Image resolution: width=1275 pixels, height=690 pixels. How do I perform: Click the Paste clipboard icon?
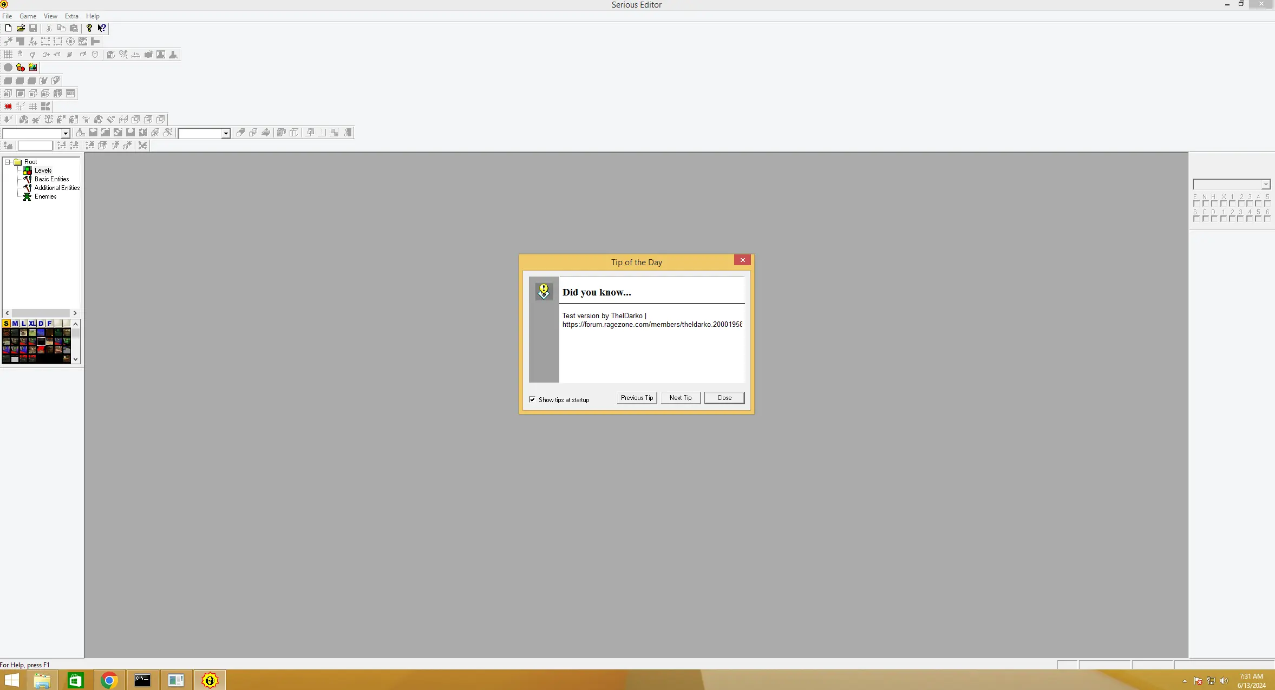pyautogui.click(x=74, y=28)
